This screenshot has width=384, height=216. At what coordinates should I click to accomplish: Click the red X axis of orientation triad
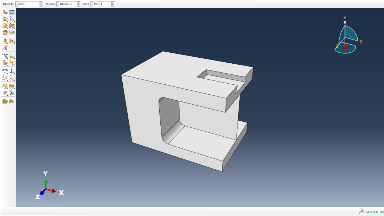click(52, 190)
